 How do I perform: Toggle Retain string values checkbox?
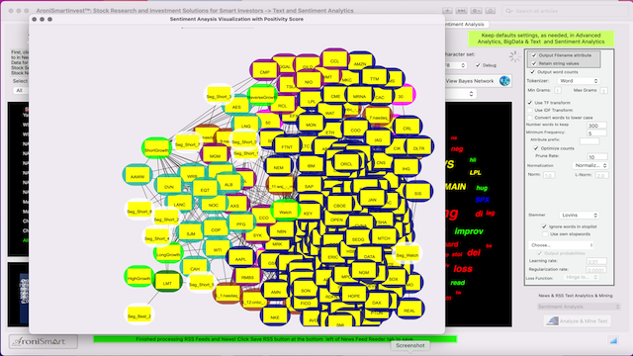point(534,63)
